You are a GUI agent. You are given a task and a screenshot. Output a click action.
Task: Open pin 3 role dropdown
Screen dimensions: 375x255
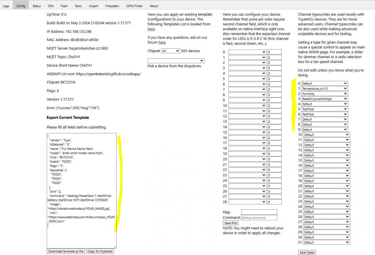coord(247,68)
